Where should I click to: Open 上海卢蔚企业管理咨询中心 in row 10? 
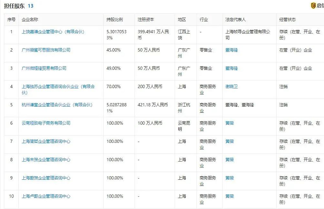coord(46,196)
